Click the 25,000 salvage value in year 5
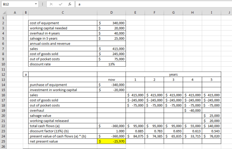232x149 pixels. [x=211, y=115]
